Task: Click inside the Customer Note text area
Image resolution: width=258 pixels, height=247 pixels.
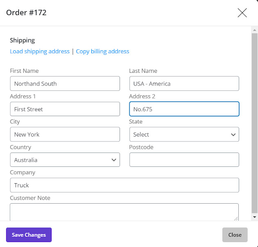Action: [124, 212]
